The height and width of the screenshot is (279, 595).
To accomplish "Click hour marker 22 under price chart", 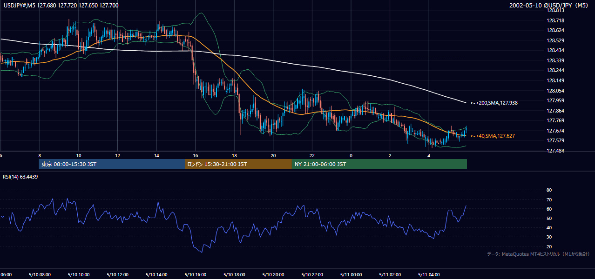I will tap(312, 155).
